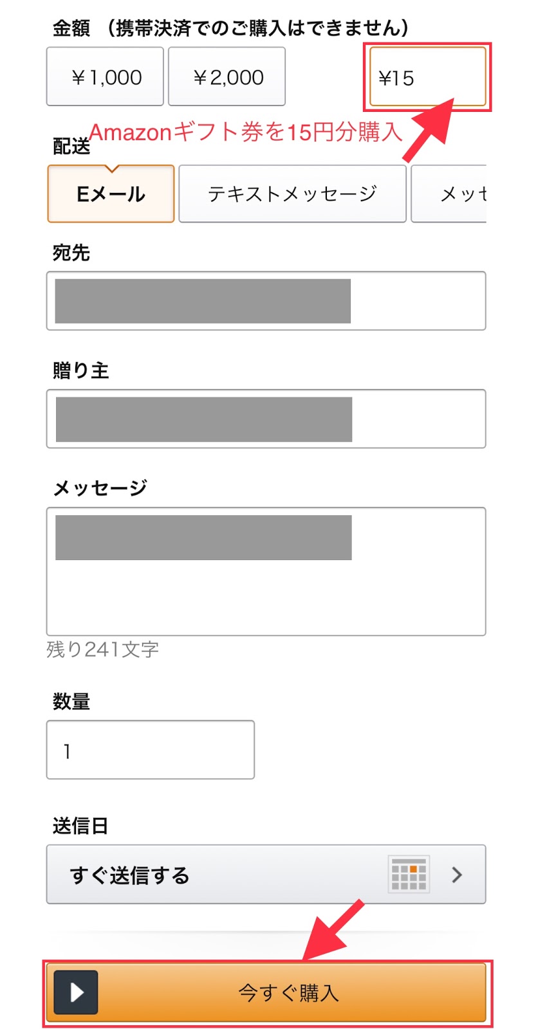Viewport: 538px width, 1029px height.
Task: Open the すぐ送信する send date selector
Action: point(266,874)
